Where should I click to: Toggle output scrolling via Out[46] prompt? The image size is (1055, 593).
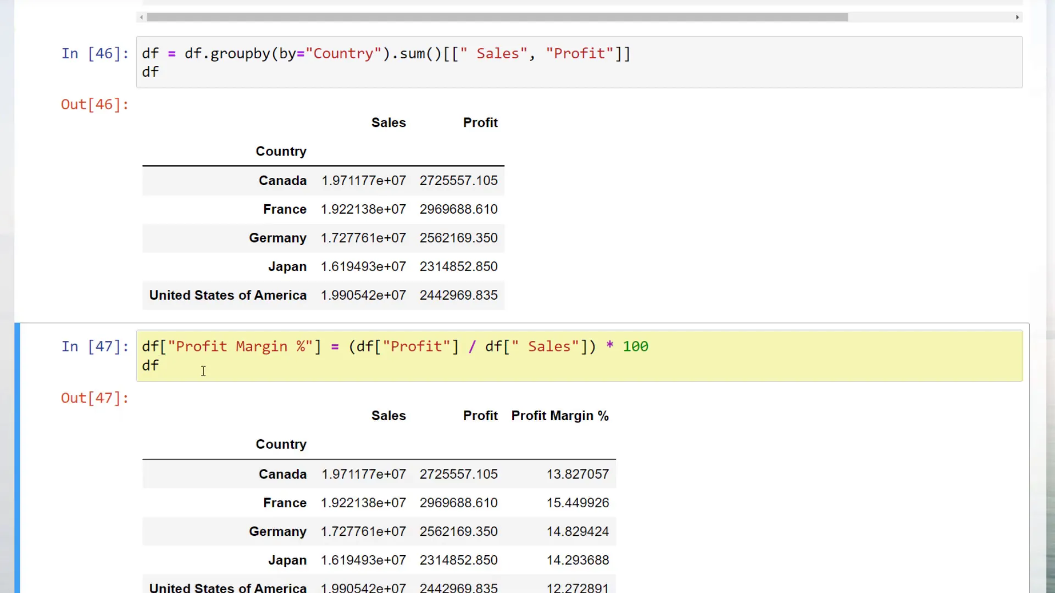(95, 105)
